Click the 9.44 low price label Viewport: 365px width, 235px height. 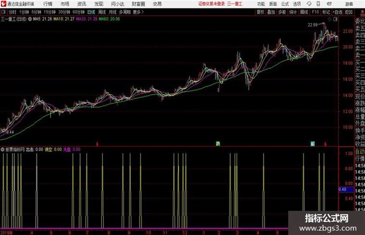[x=10, y=132]
